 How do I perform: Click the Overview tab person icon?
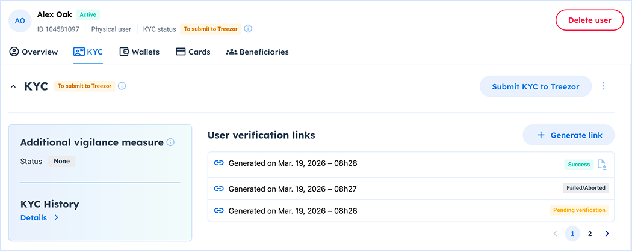[14, 52]
